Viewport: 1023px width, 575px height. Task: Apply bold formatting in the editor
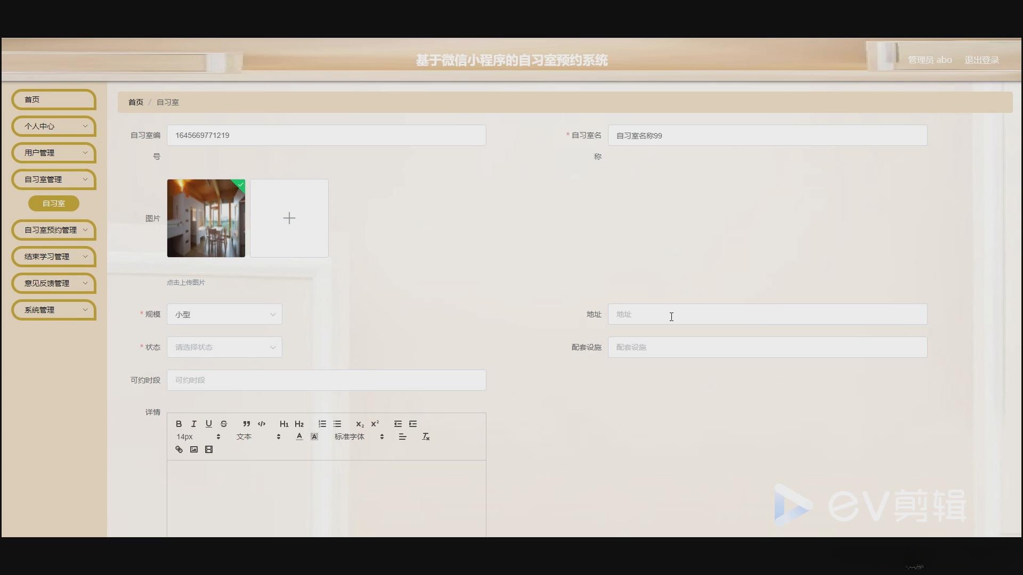179,424
